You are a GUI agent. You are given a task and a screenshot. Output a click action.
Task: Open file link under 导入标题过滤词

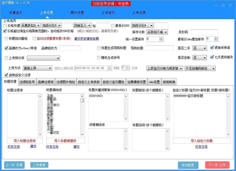pyautogui.click(x=14, y=147)
